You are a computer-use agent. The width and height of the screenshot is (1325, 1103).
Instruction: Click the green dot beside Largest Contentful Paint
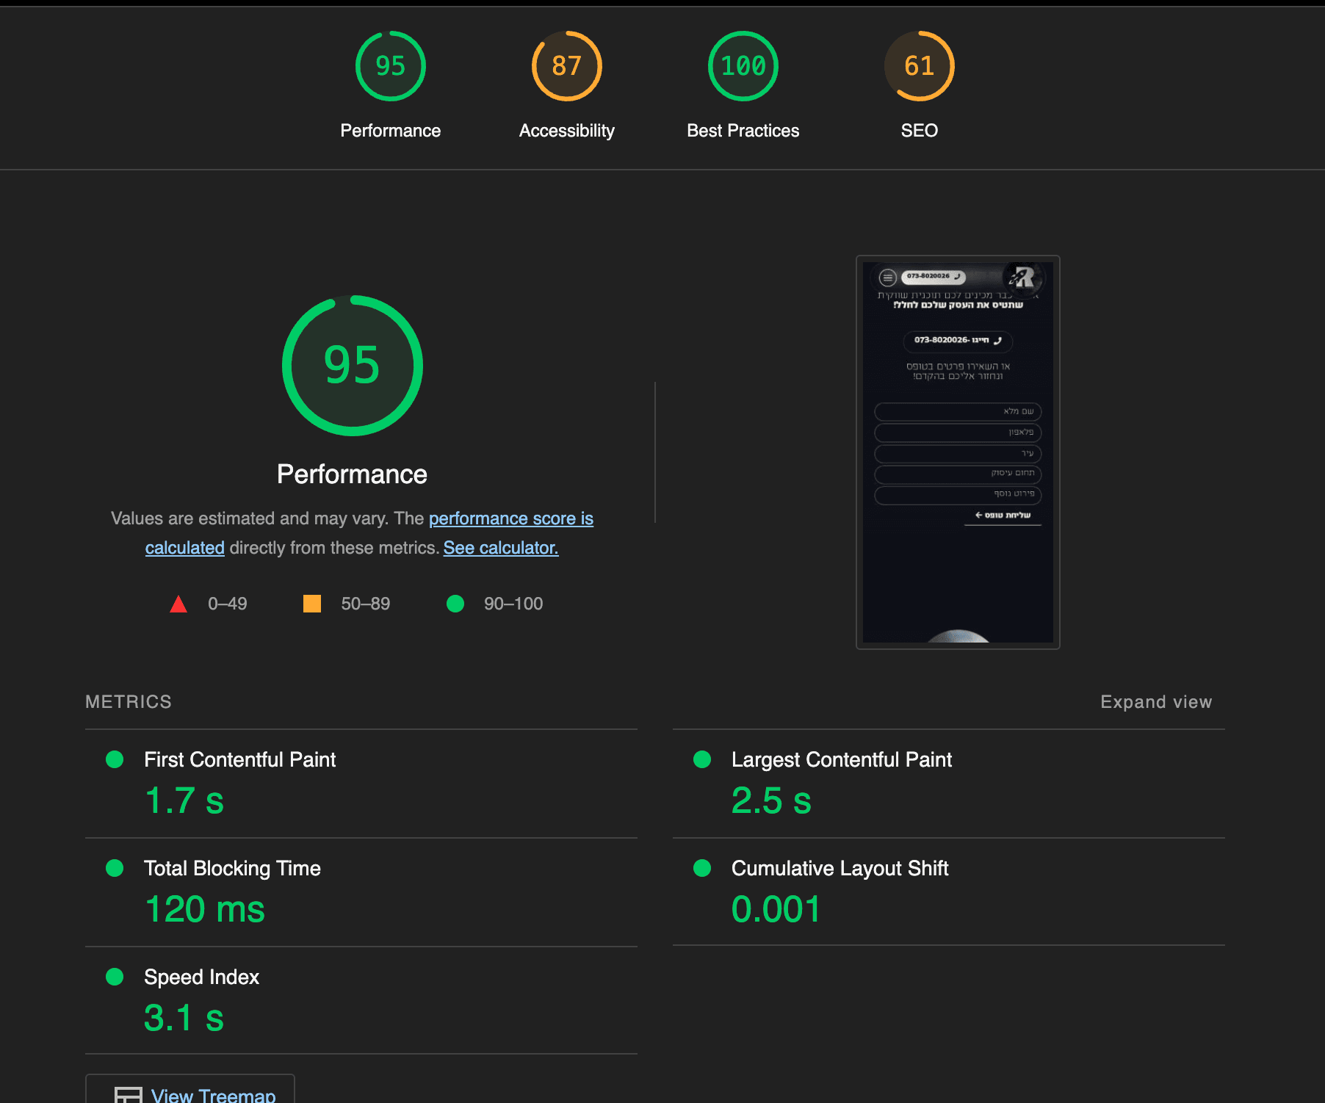[702, 760]
